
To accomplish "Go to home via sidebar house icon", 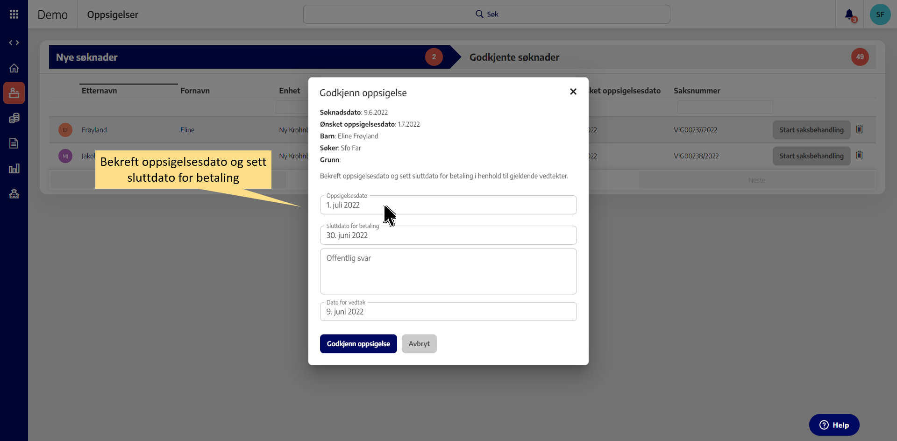I will (14, 68).
